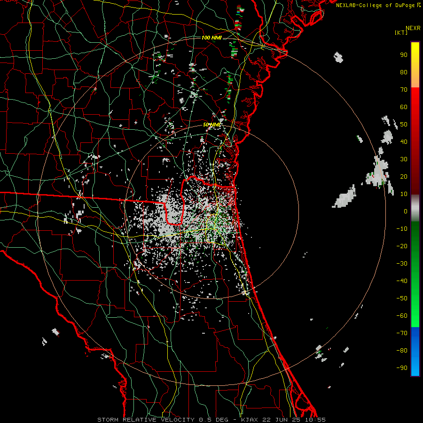The width and height of the screenshot is (423, 423).
Task: Select the positive 40 knot scale label
Action: tap(404, 141)
